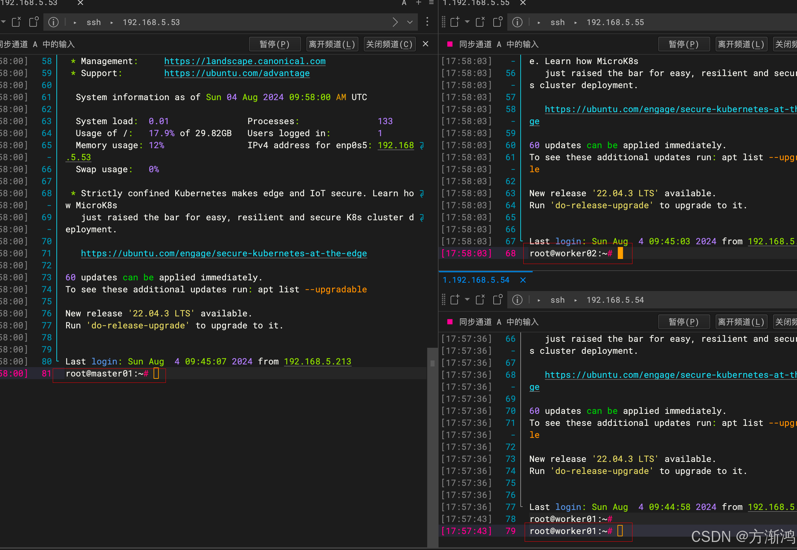
Task: Click line number 81 in master01 gutter
Action: click(46, 374)
